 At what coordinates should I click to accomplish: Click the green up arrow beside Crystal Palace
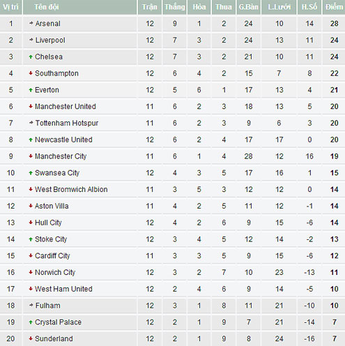click(31, 322)
